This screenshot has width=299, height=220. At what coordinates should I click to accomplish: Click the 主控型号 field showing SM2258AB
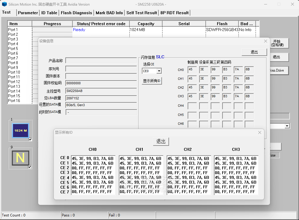[101, 91]
